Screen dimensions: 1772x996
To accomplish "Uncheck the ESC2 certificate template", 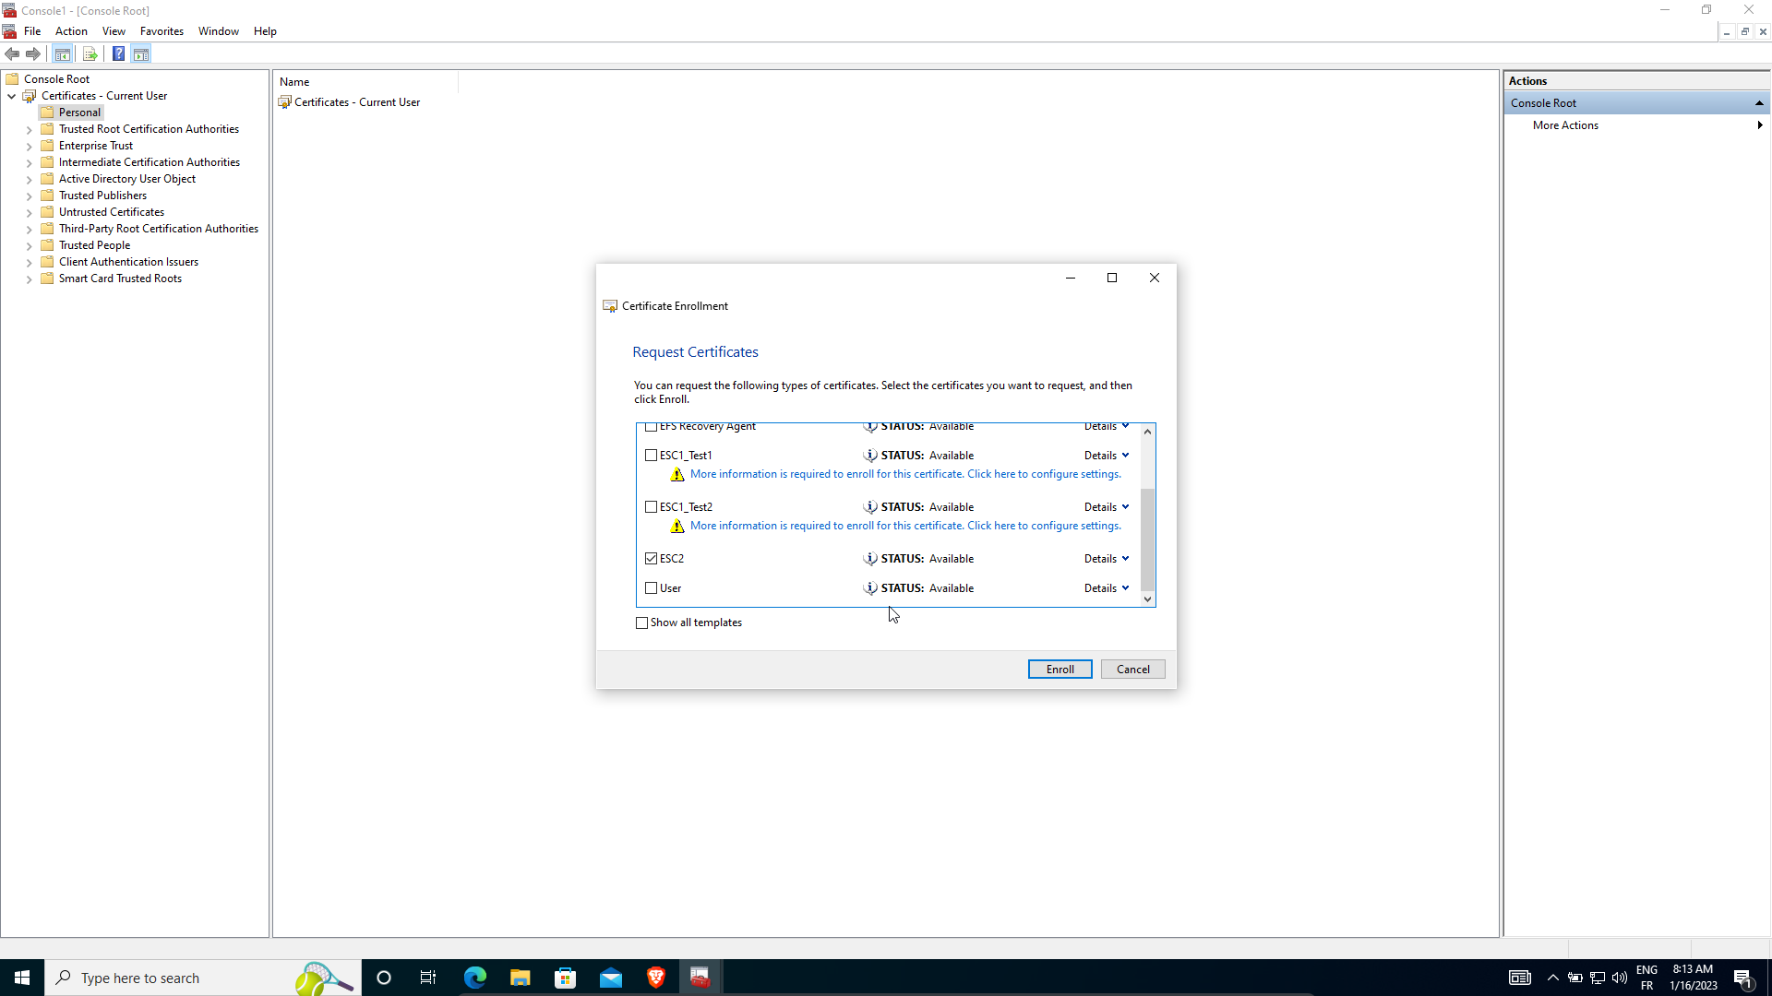I will click(652, 559).
